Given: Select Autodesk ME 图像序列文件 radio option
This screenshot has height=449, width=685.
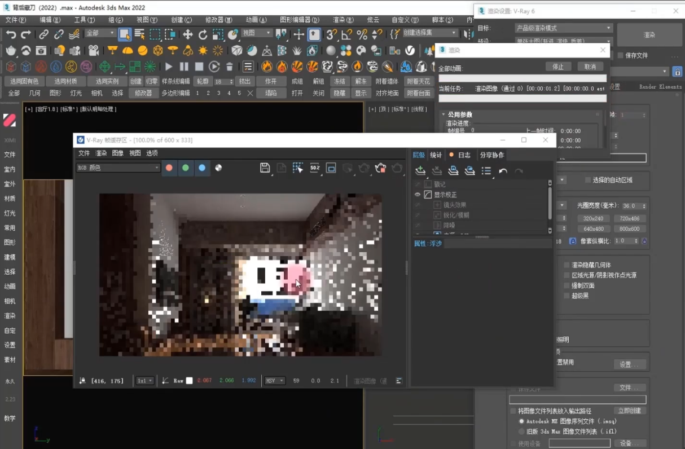Looking at the screenshot, I should (521, 421).
